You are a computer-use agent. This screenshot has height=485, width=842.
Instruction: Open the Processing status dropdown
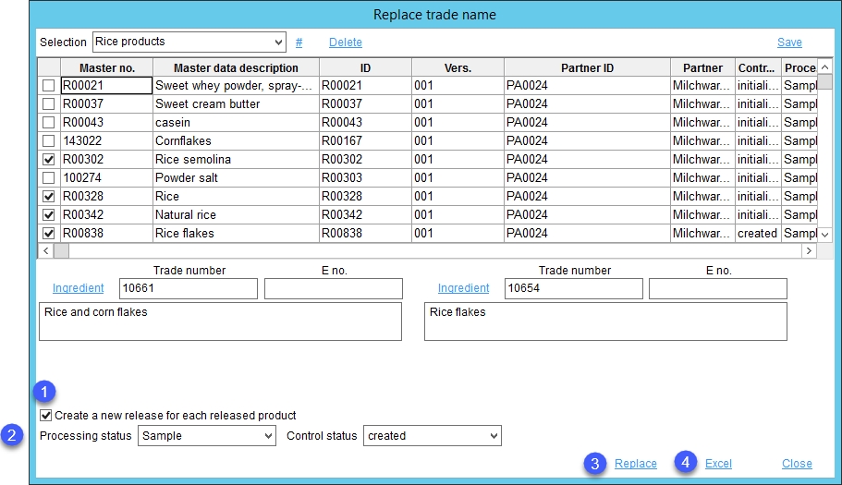point(207,436)
